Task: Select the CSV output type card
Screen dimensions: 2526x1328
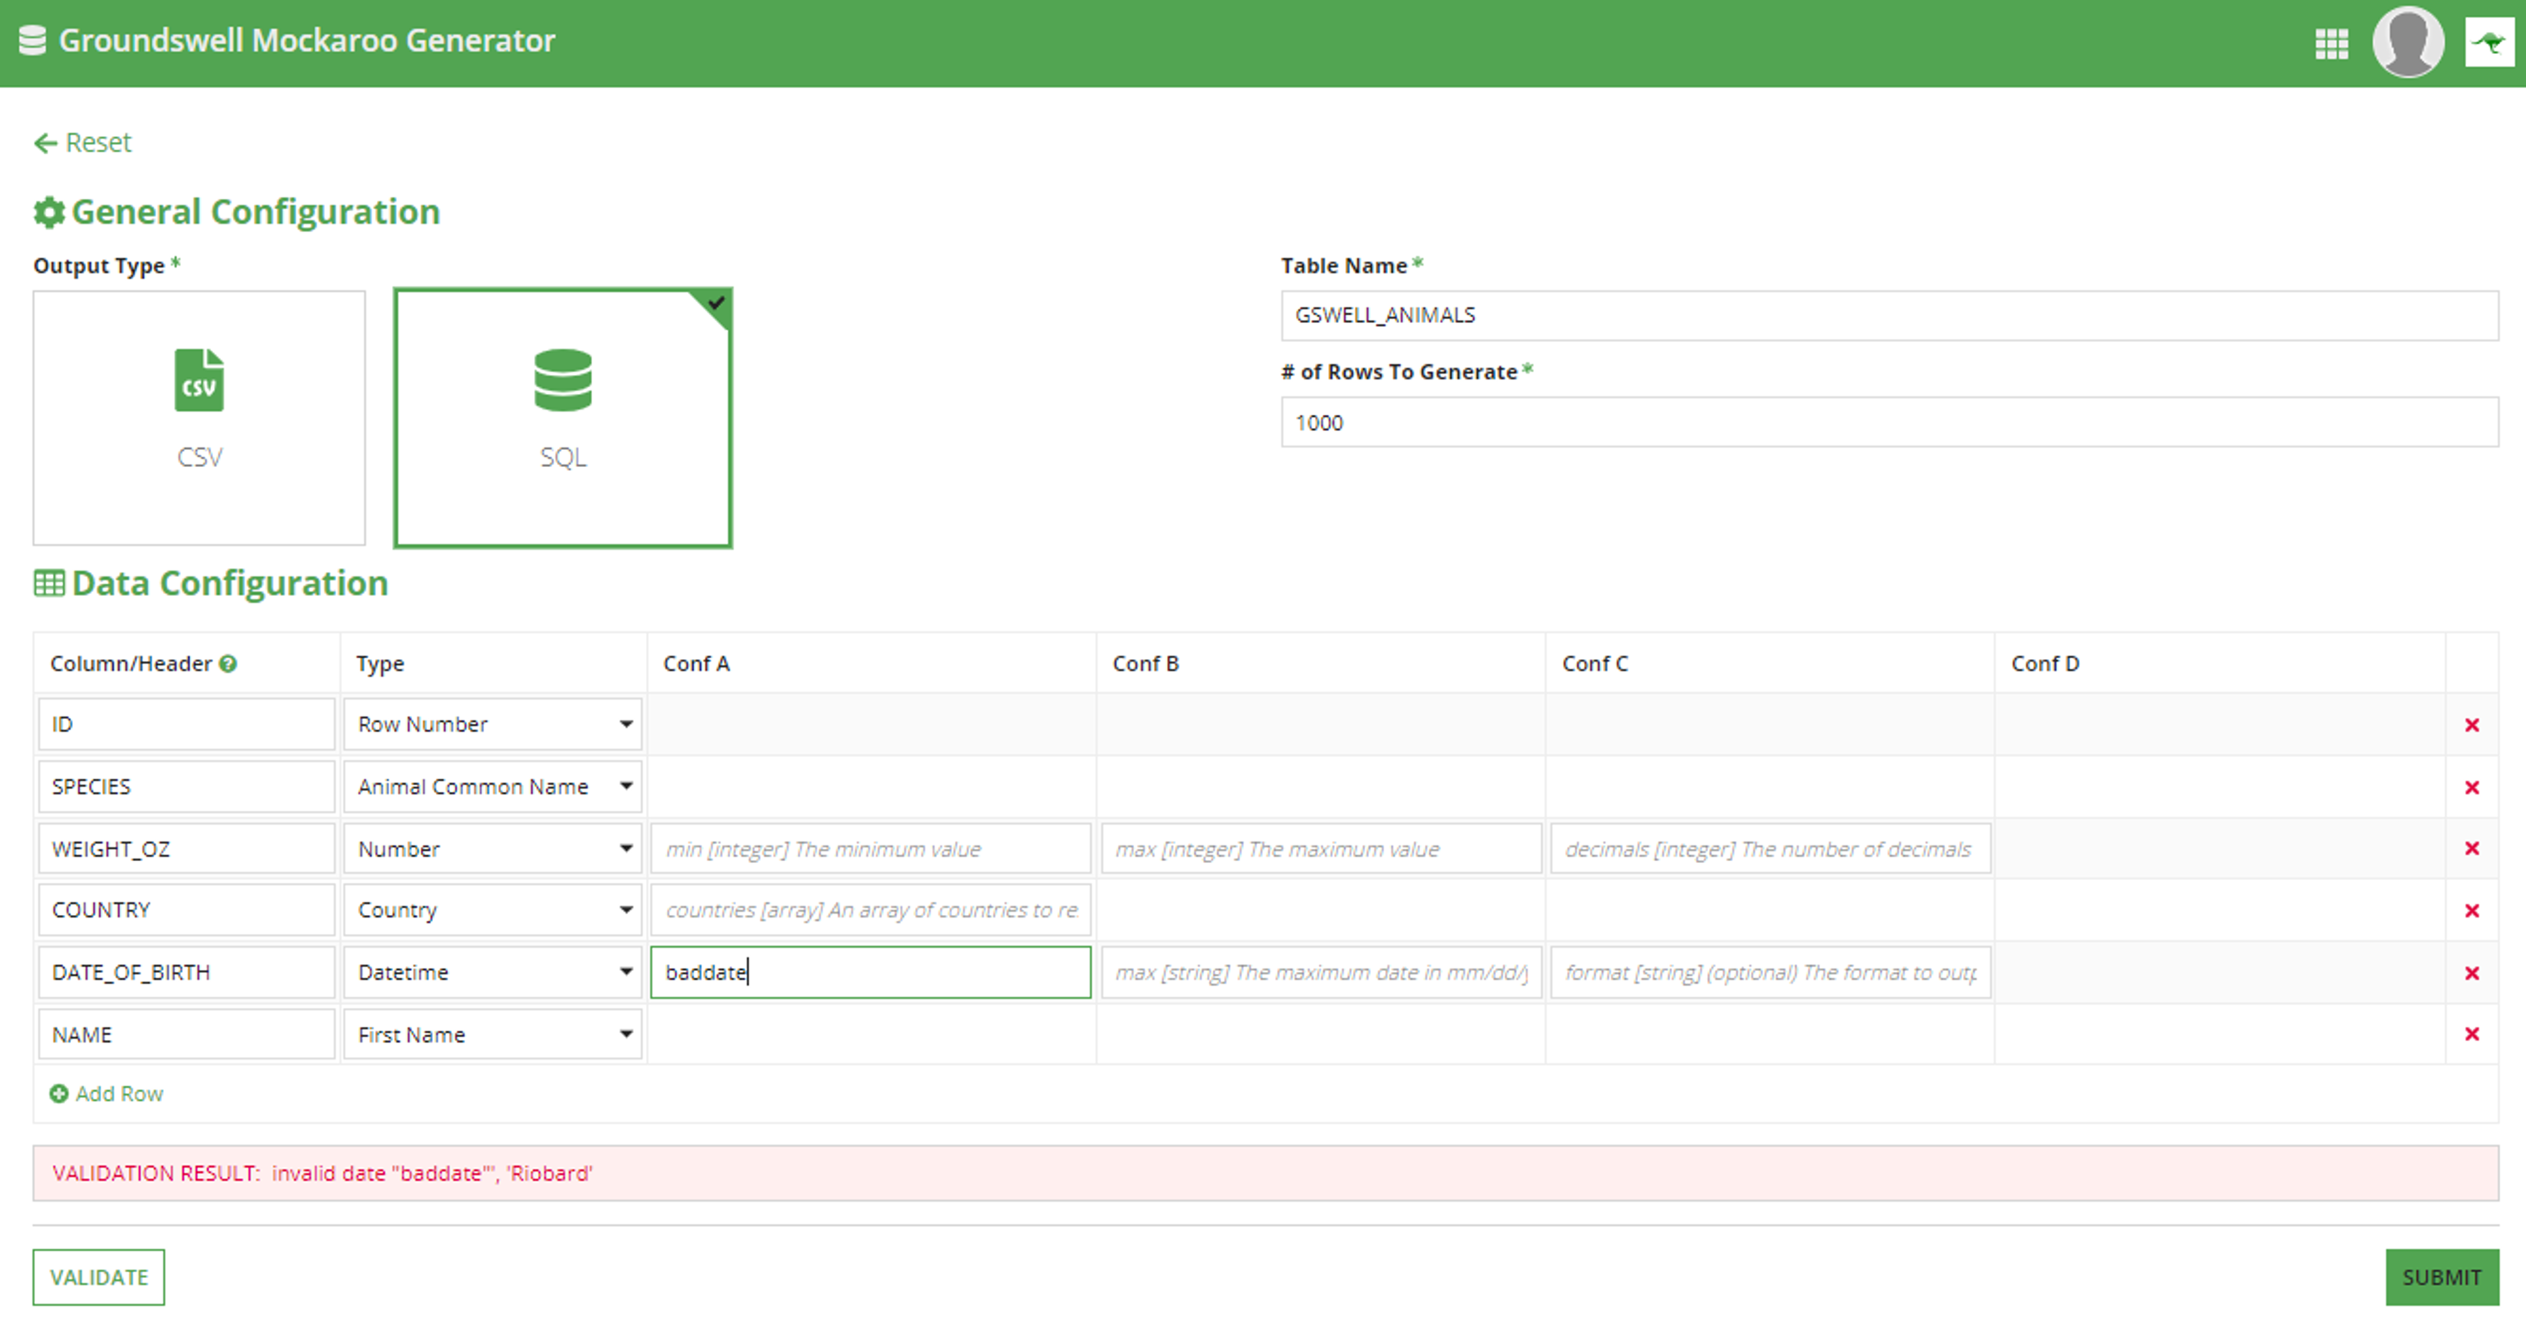Action: [199, 418]
